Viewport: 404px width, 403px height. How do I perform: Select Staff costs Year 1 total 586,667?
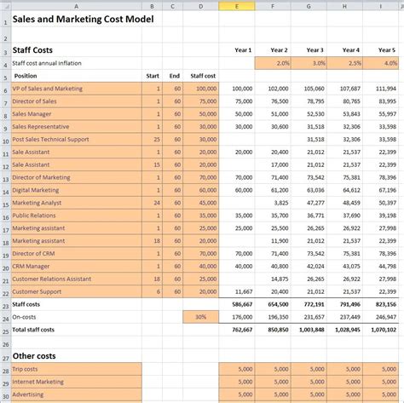[237, 304]
